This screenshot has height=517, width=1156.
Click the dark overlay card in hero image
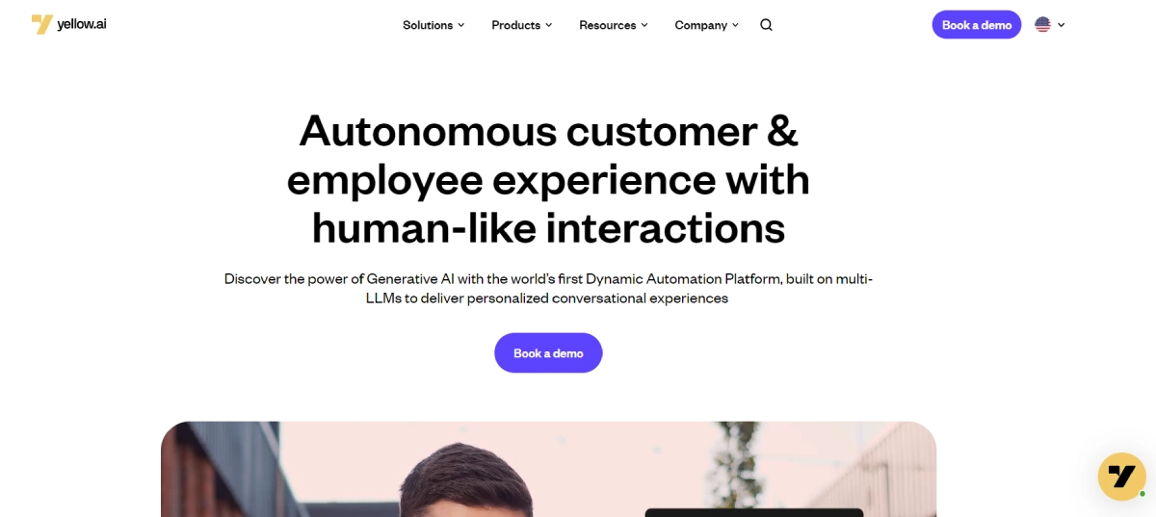pyautogui.click(x=753, y=512)
